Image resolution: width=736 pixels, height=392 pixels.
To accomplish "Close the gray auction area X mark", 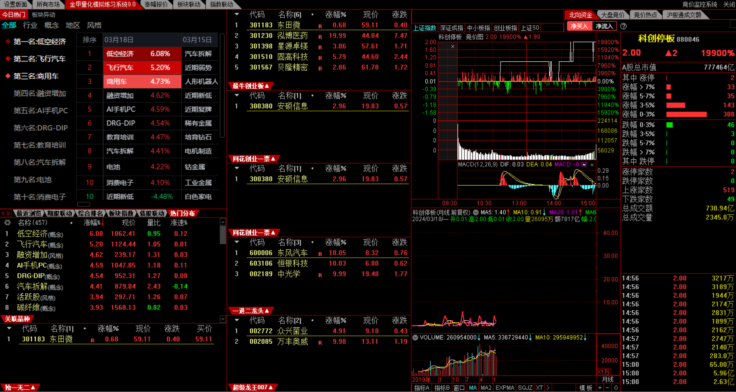I will (453, 46).
